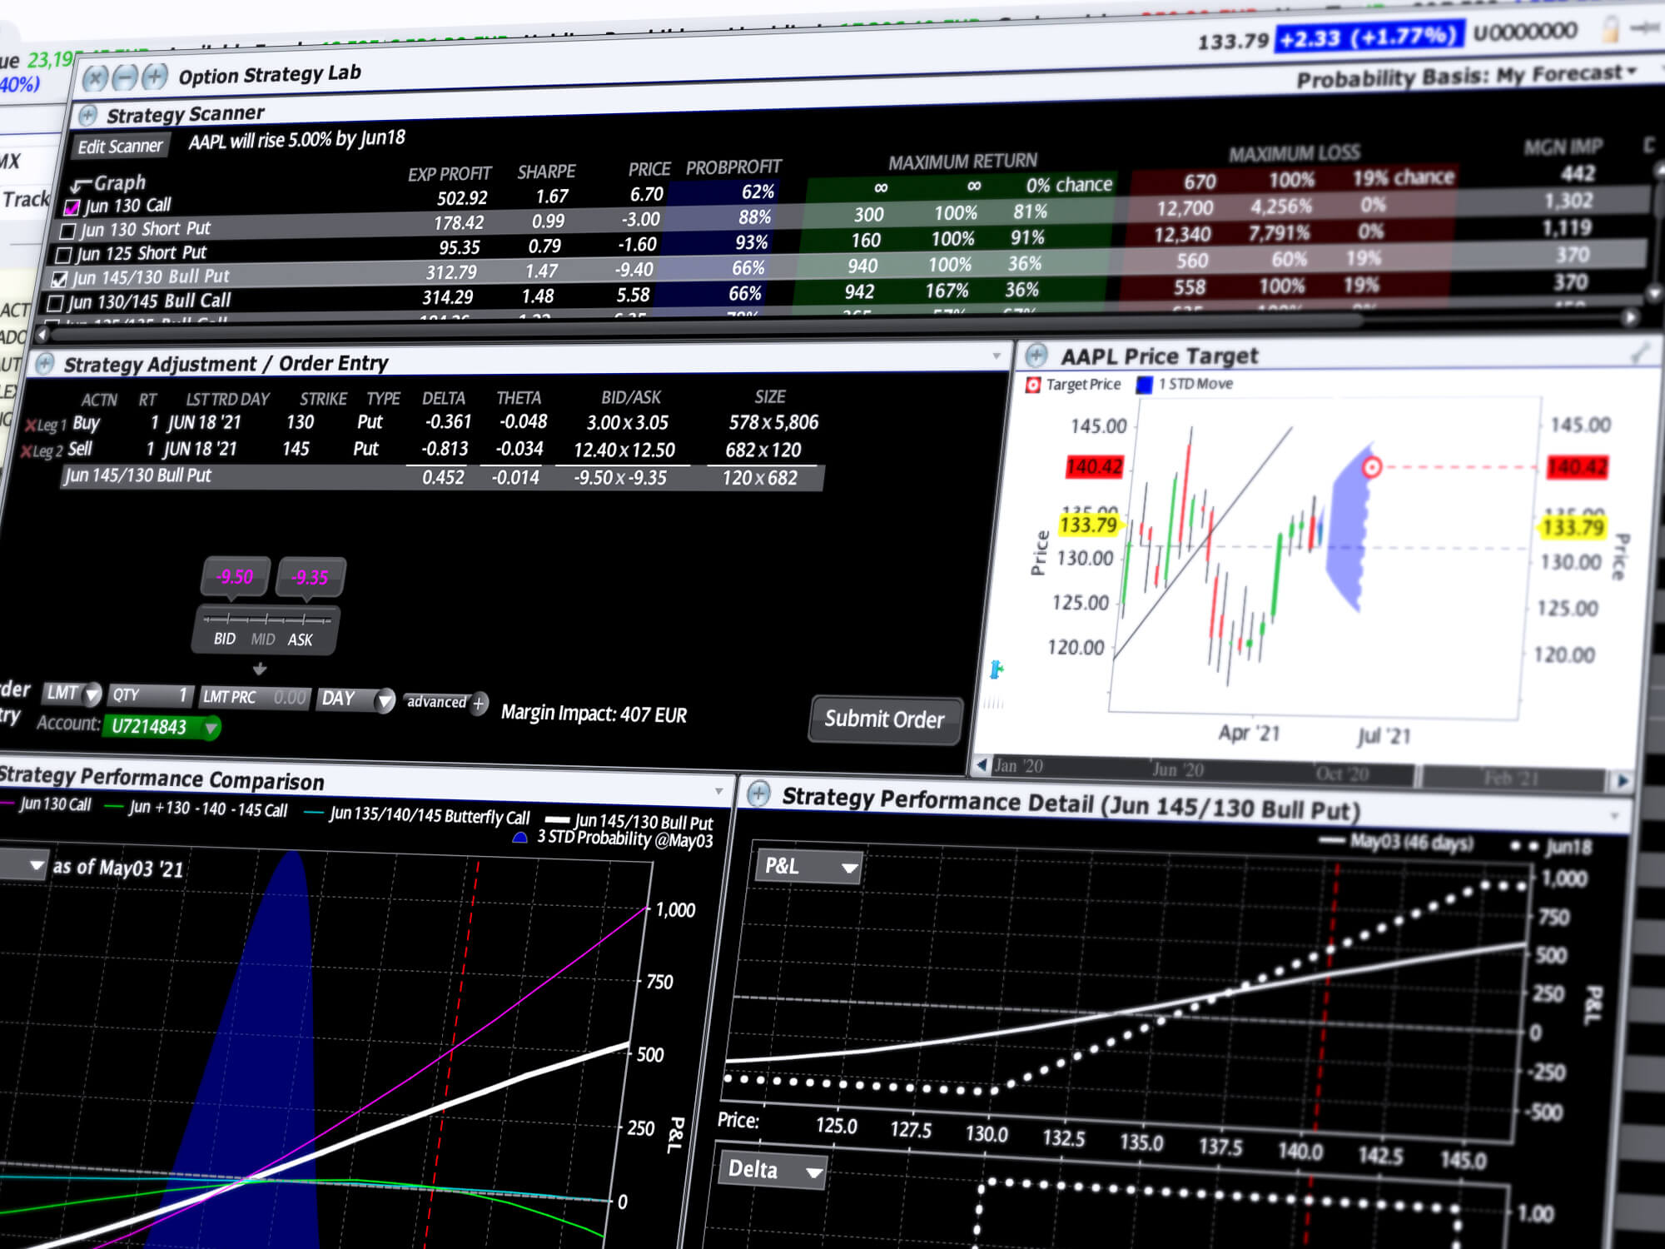
Task: Select MID on the price slider
Action: (x=262, y=639)
